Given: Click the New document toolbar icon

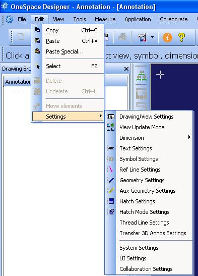Looking at the screenshot, I should coord(22,37).
